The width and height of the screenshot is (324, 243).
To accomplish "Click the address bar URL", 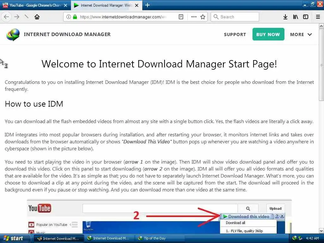I will 123,17.
